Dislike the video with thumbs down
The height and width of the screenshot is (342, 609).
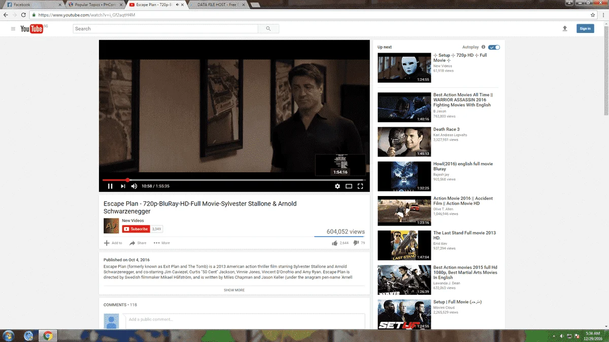pos(356,243)
